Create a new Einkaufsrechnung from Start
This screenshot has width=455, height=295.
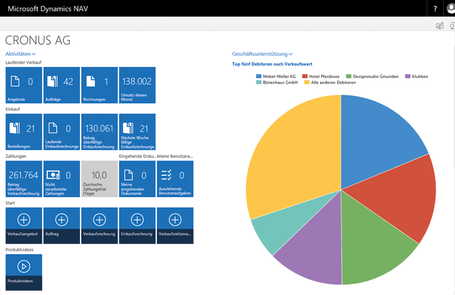137,225
